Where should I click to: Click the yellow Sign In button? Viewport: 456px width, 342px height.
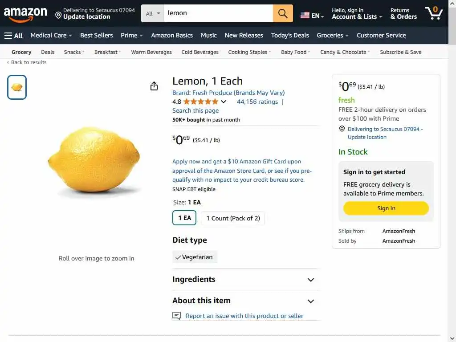click(x=386, y=208)
